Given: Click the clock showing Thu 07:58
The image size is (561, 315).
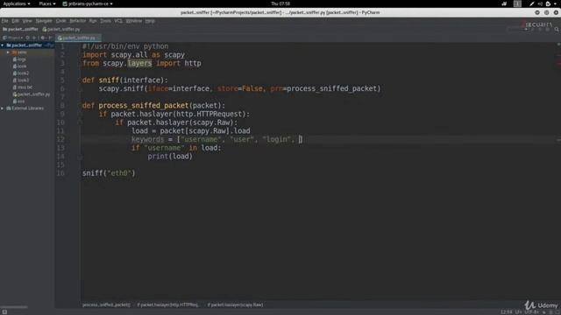Looking at the screenshot, I should coord(280,3).
